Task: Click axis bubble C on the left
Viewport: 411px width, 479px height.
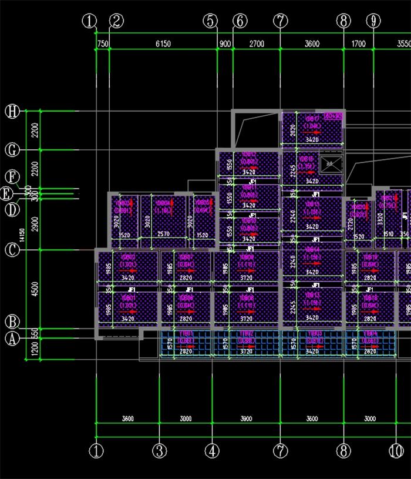Action: [x=12, y=250]
